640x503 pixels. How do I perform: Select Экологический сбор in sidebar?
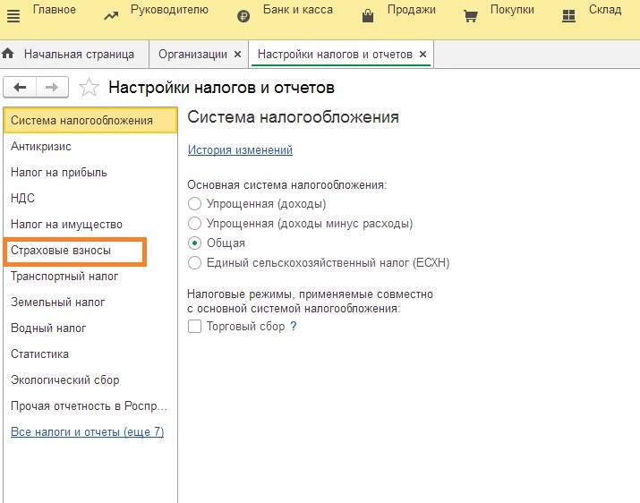tap(90, 379)
